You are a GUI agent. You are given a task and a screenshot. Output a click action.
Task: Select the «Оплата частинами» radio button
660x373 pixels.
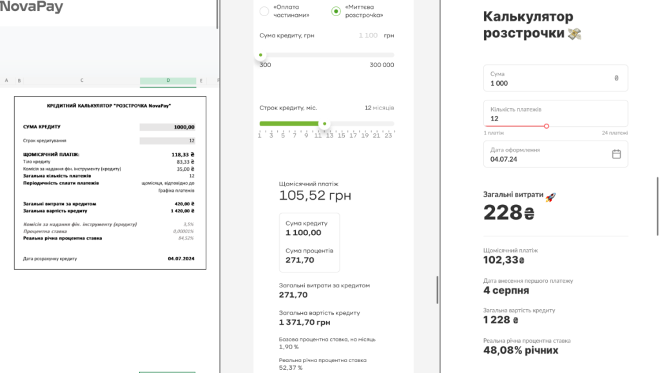[x=264, y=11]
